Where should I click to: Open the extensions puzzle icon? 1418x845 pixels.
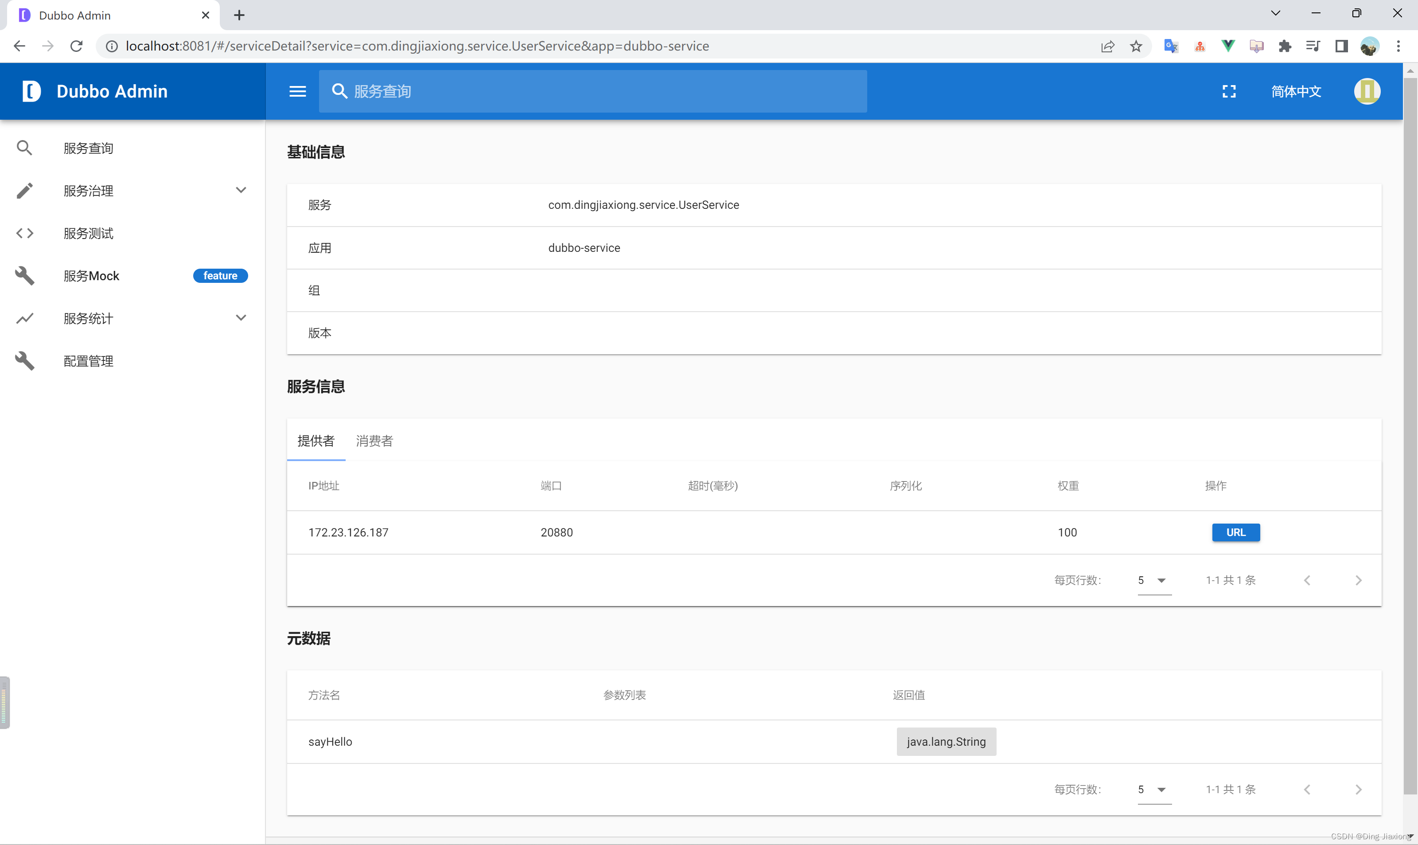1285,46
